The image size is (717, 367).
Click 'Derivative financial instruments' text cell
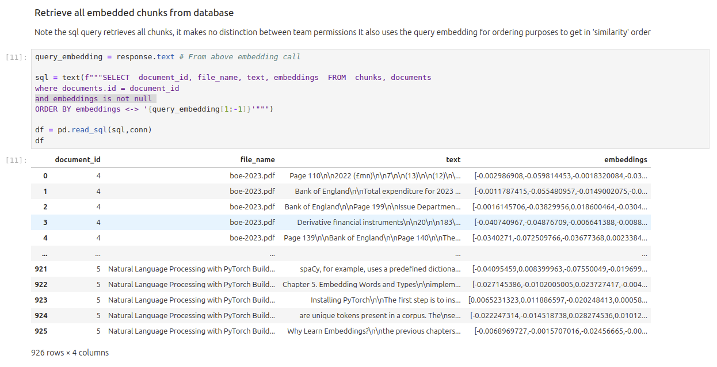pyautogui.click(x=379, y=223)
